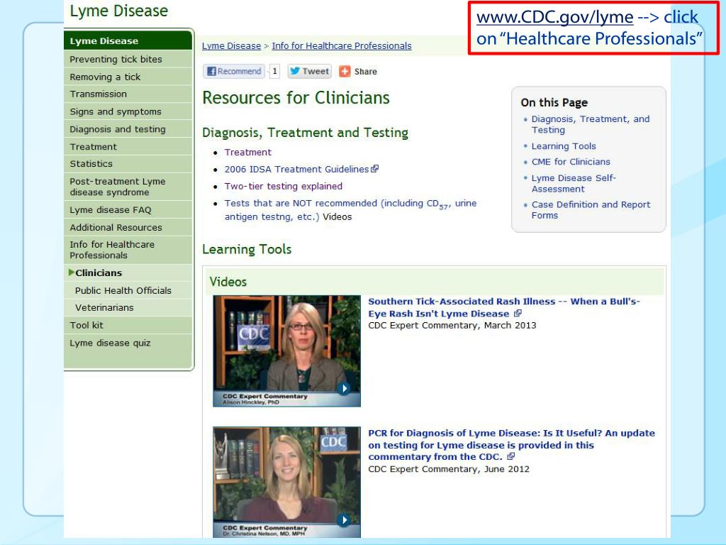Screen dimensions: 726x545
Task: Open the Treatment bullet link
Action: [247, 152]
